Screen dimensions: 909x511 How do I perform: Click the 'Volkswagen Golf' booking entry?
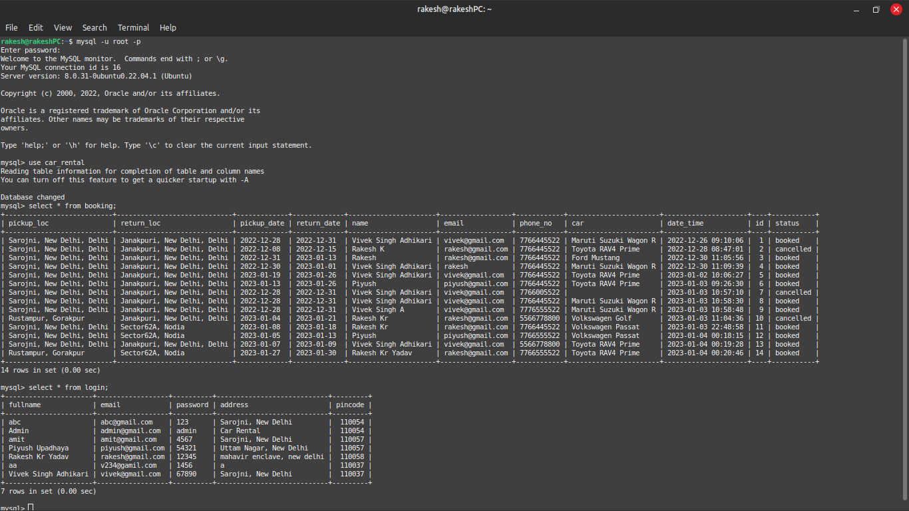602,318
